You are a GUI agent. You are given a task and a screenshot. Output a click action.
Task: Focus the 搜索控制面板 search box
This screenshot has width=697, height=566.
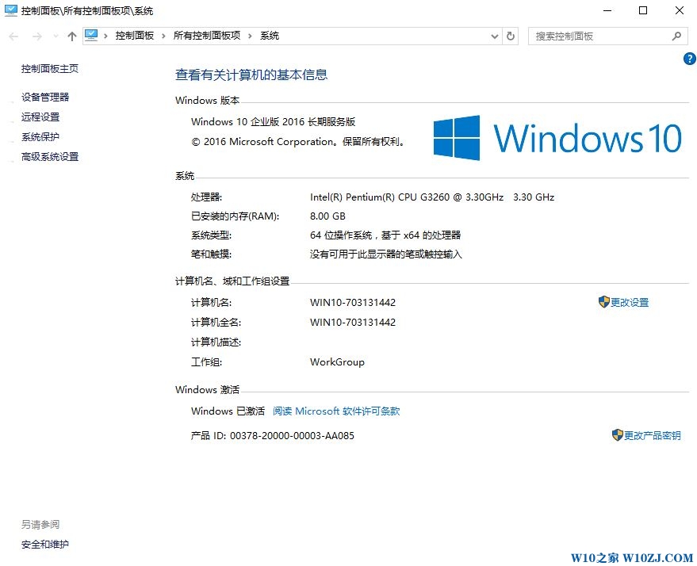[607, 36]
